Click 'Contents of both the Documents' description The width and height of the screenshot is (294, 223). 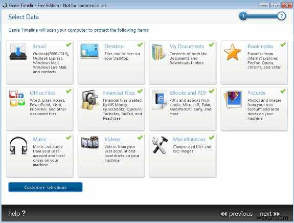188,58
